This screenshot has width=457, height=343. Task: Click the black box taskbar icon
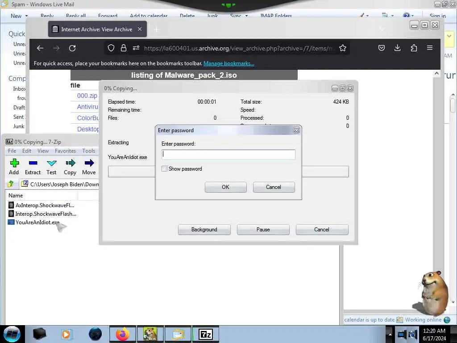[x=39, y=334]
